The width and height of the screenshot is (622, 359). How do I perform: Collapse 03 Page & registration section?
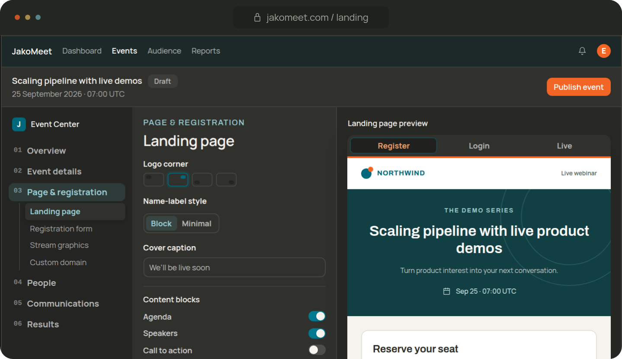(x=67, y=192)
